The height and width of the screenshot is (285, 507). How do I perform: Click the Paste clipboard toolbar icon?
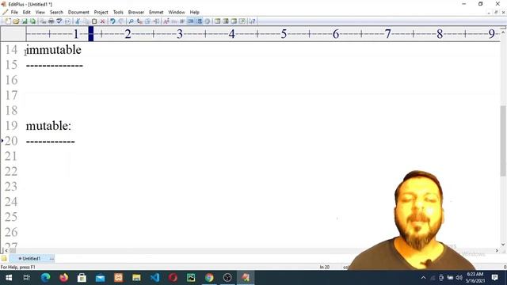point(94,21)
